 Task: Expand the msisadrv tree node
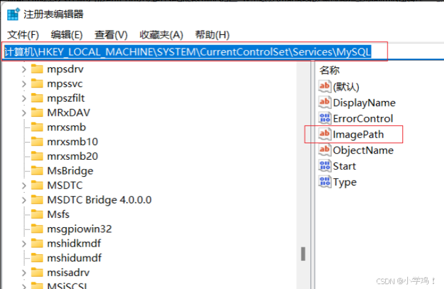(x=24, y=272)
